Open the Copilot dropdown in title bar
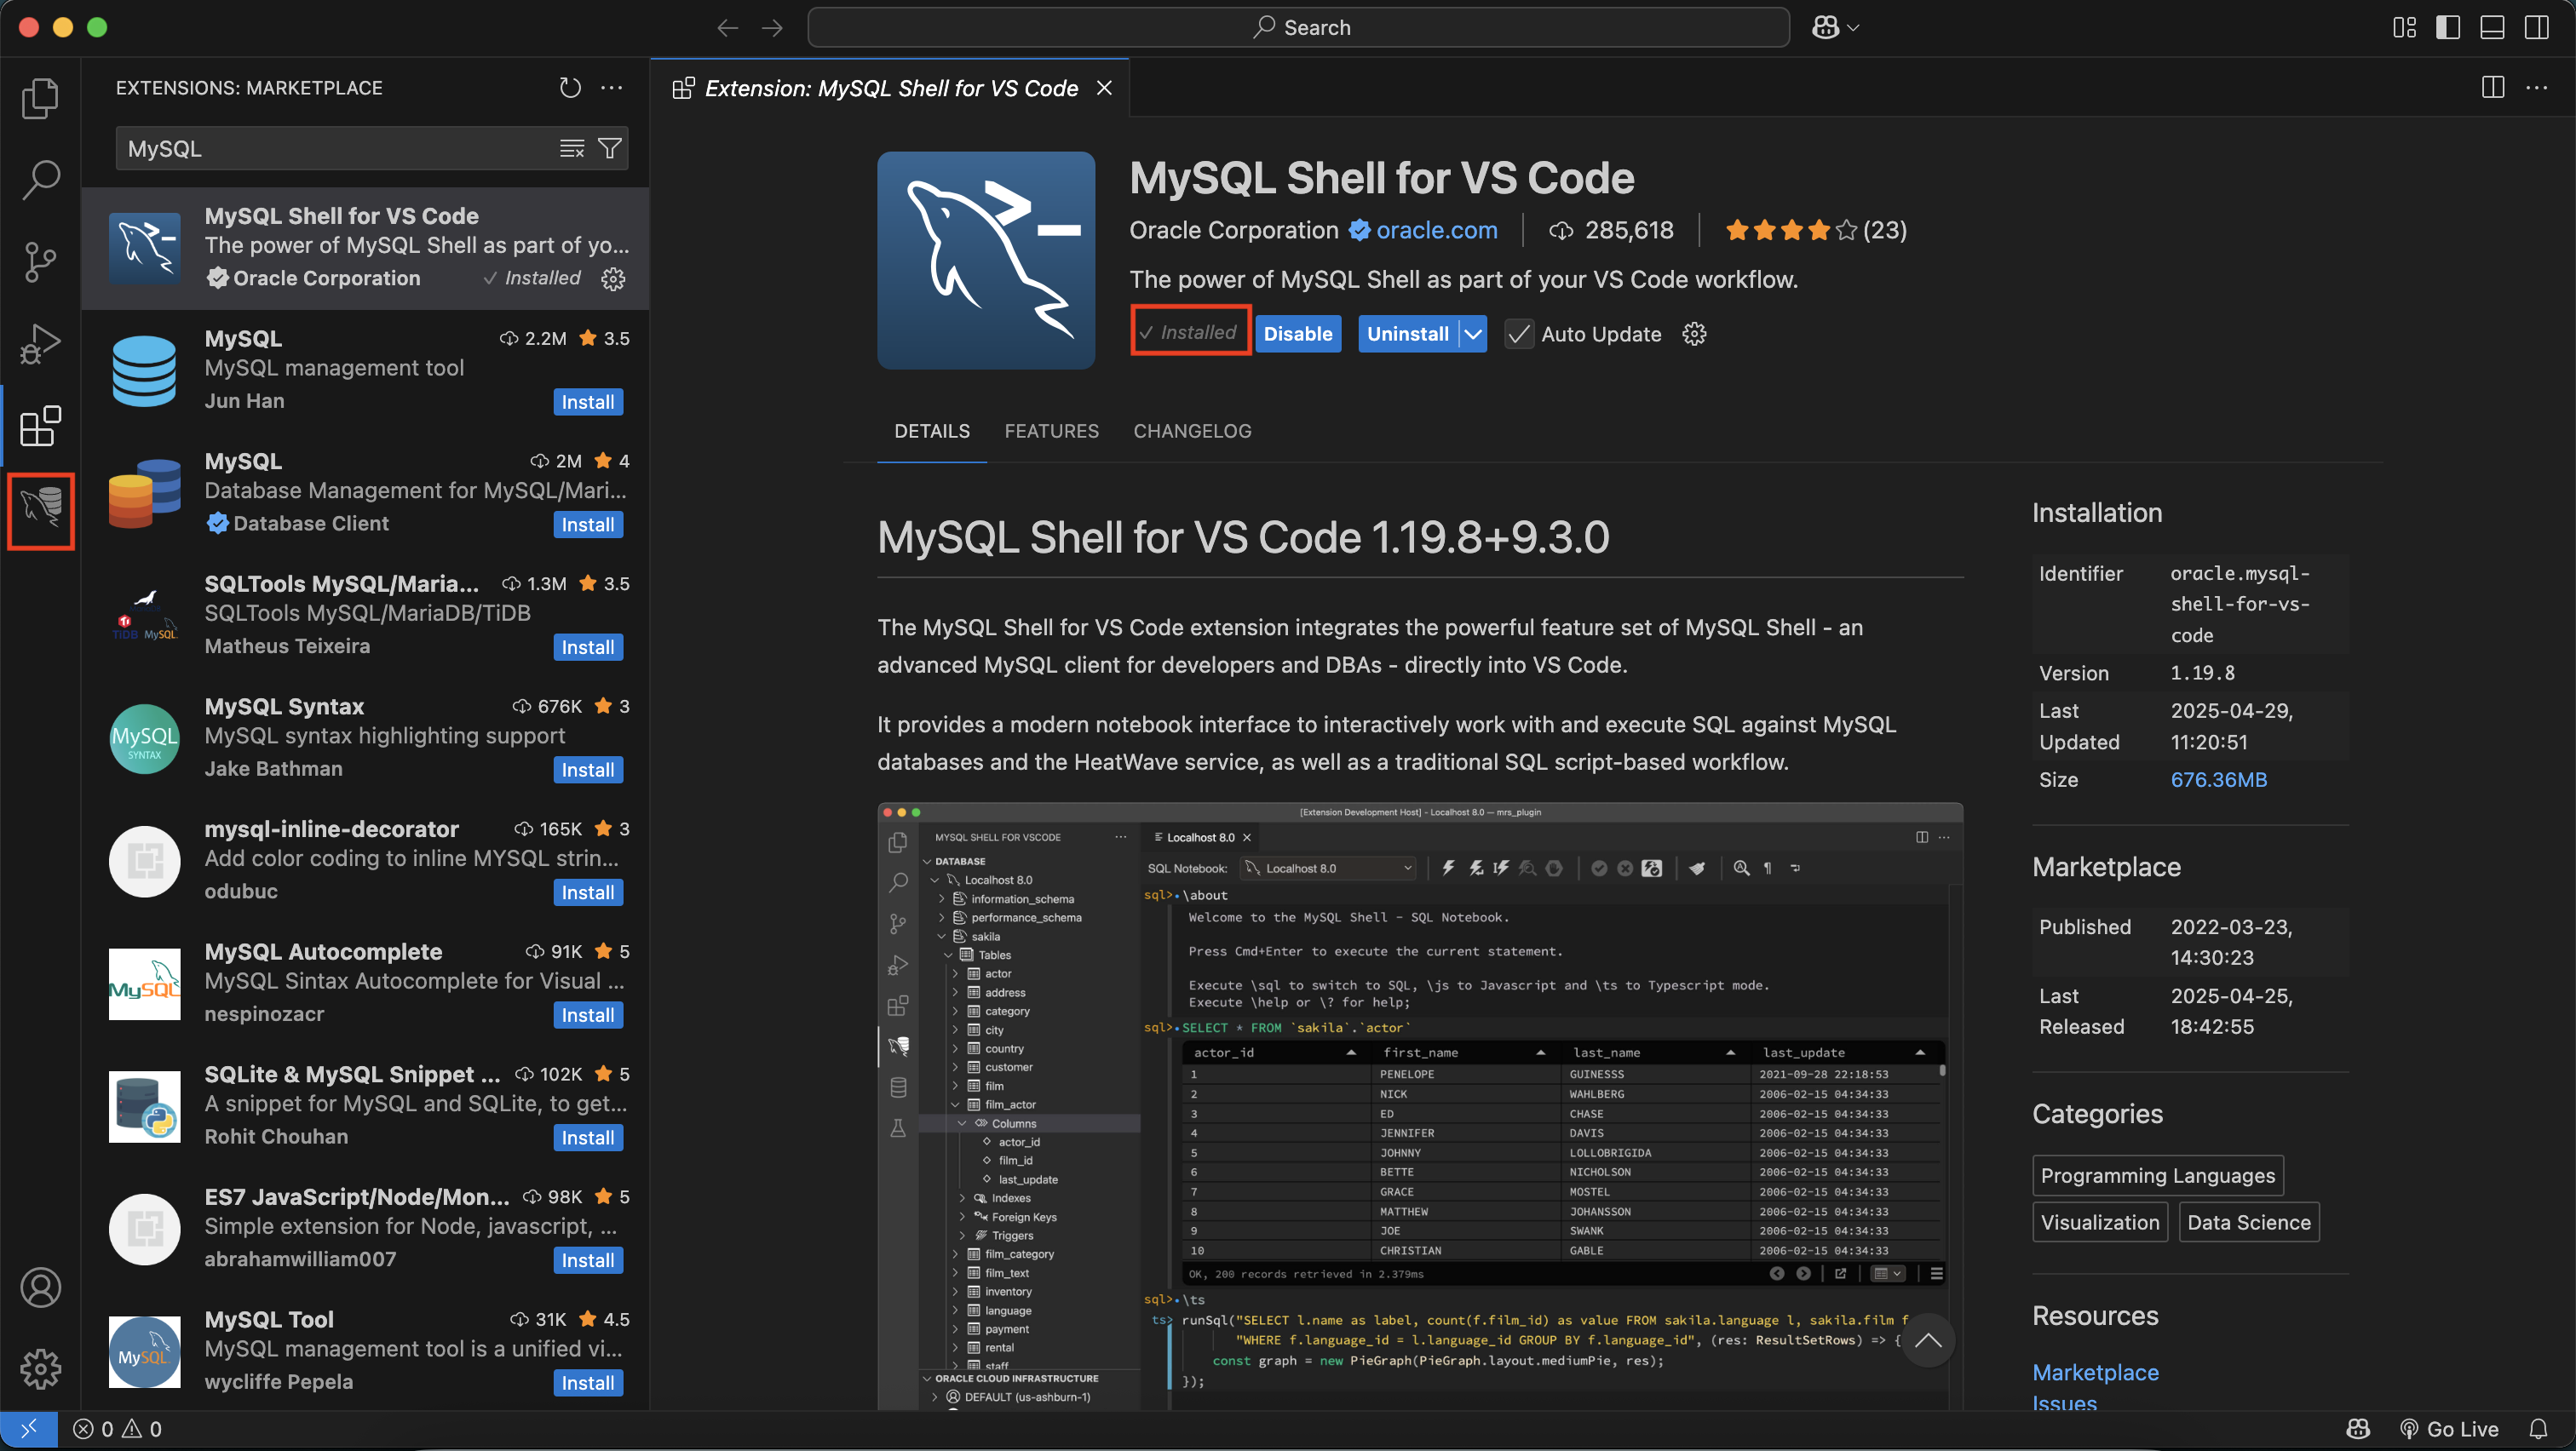Screen dimensions: 2576x1451 [1834, 27]
